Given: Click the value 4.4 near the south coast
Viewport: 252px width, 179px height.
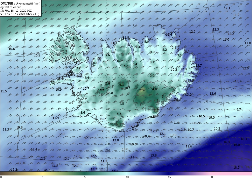Looking at the screenshot, I should click(119, 125).
